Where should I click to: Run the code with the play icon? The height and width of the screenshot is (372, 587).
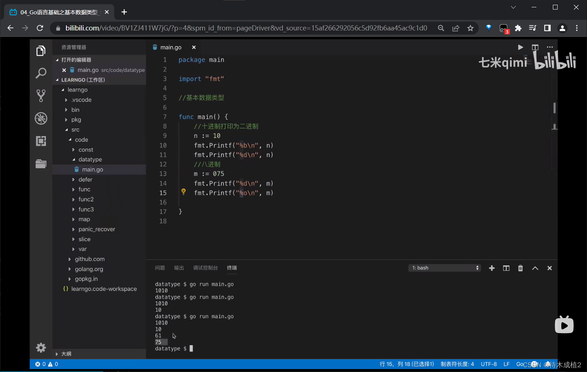520,47
